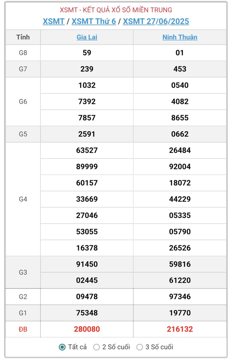Click the G4 result 89999

87,166
